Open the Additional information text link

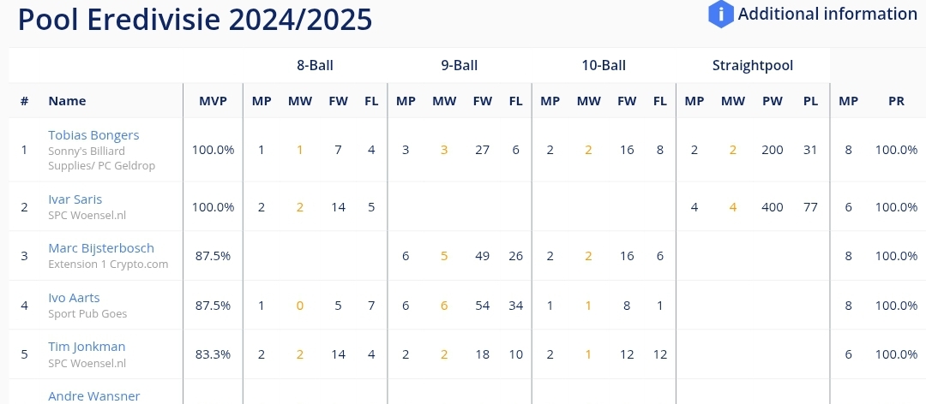(827, 15)
